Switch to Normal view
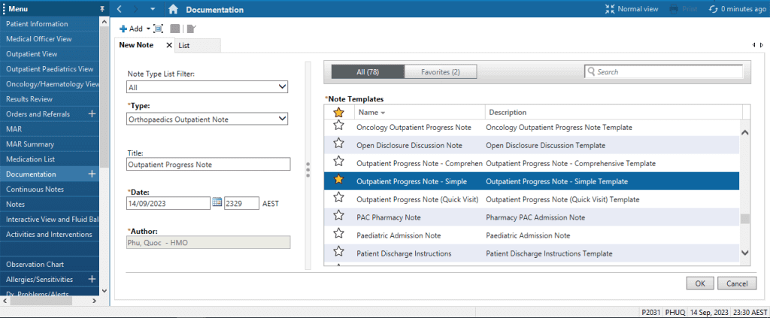The width and height of the screenshot is (770, 318). (632, 9)
